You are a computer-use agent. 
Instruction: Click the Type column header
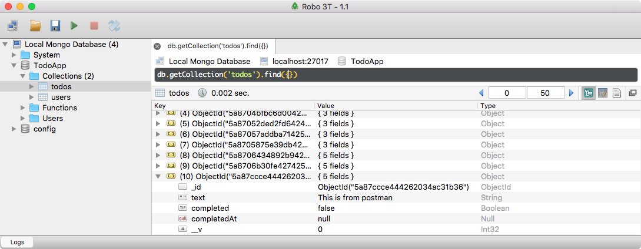coord(489,106)
